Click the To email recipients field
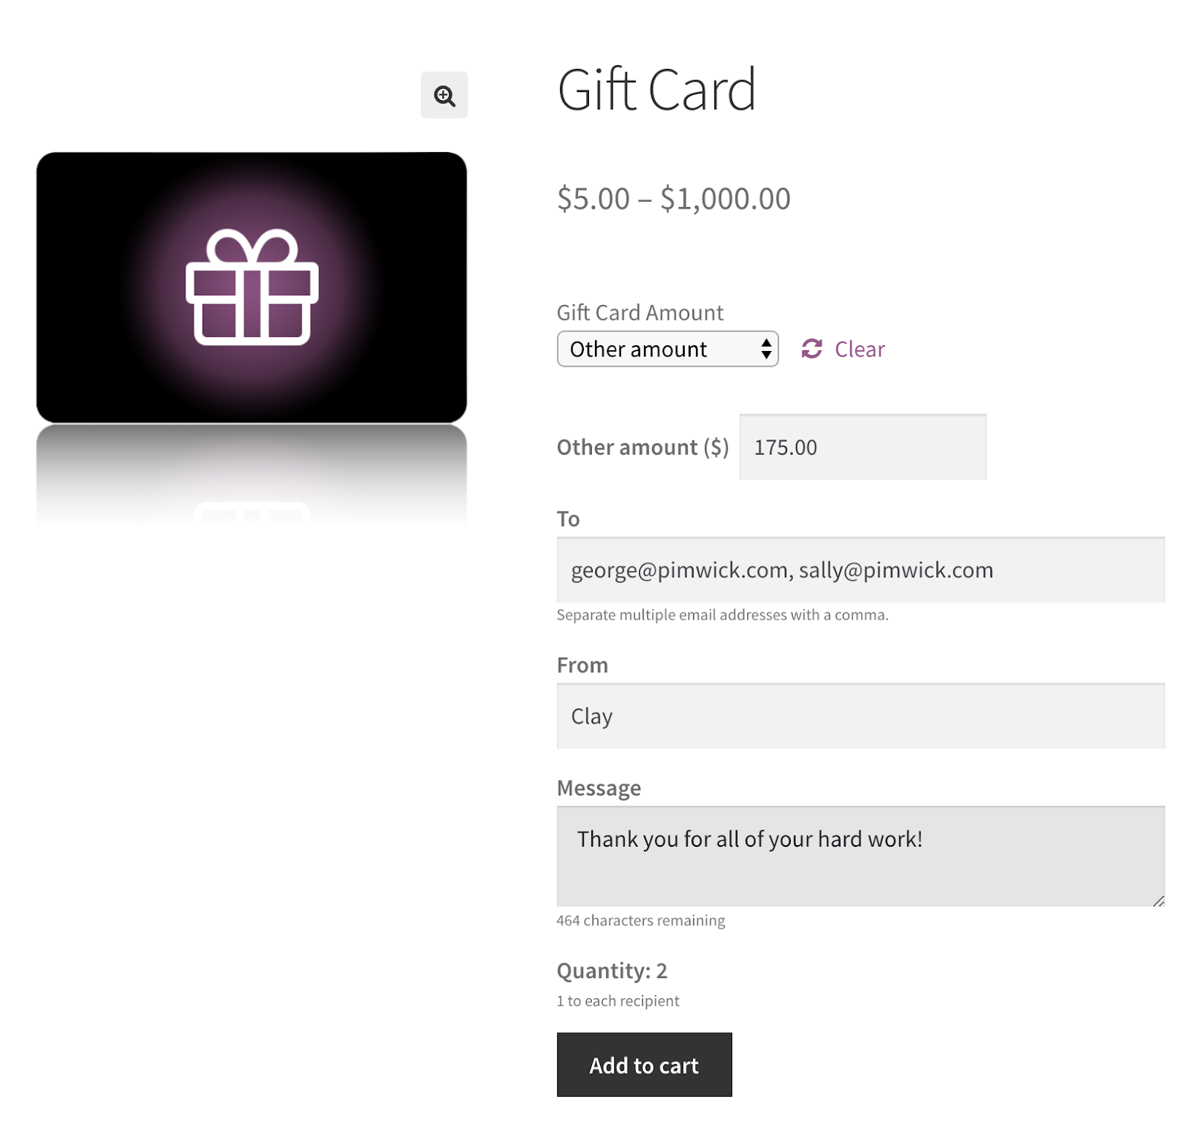This screenshot has width=1187, height=1145. [861, 570]
